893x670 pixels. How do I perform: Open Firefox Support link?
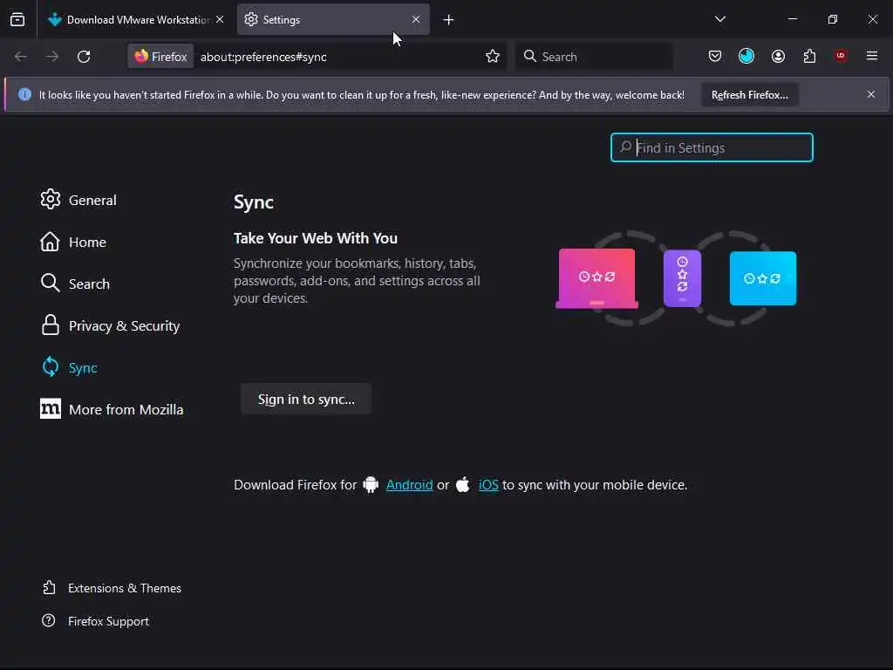point(96,621)
